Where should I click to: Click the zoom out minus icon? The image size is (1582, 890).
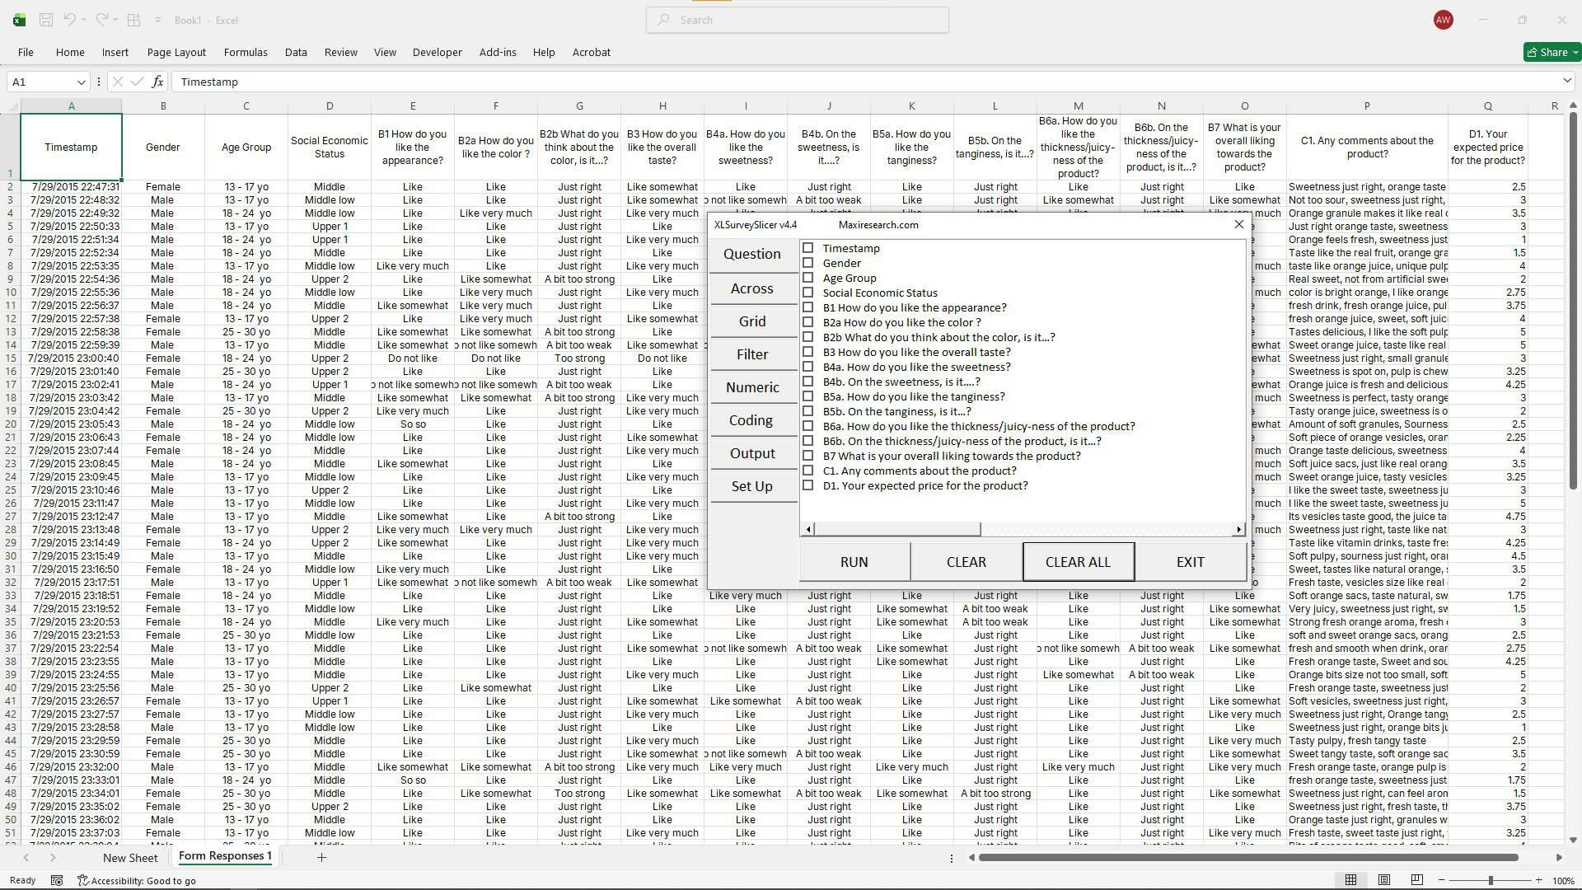tap(1443, 880)
